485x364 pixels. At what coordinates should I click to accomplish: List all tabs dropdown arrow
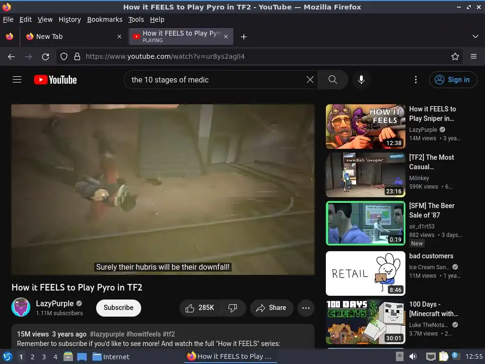476,36
